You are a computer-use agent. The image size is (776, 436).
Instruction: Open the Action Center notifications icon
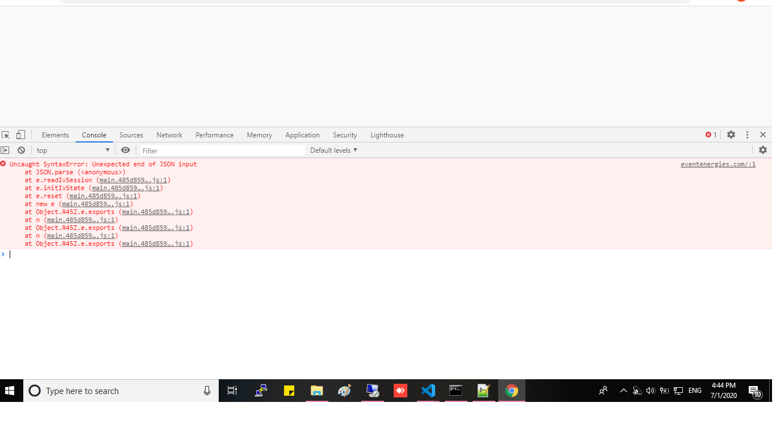(x=755, y=391)
